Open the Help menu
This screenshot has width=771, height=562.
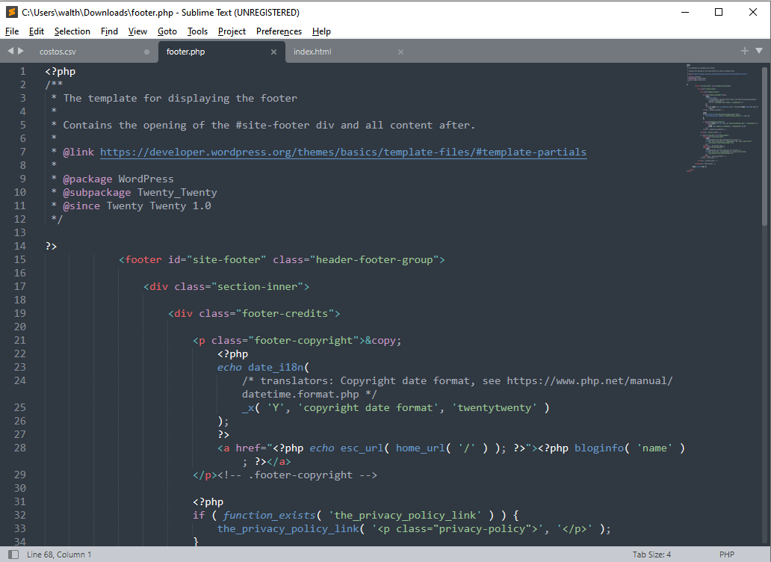click(321, 31)
